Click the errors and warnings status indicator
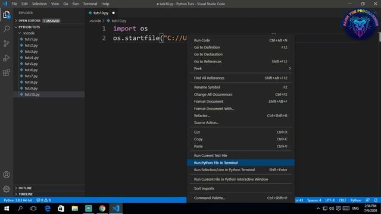 tap(43, 200)
